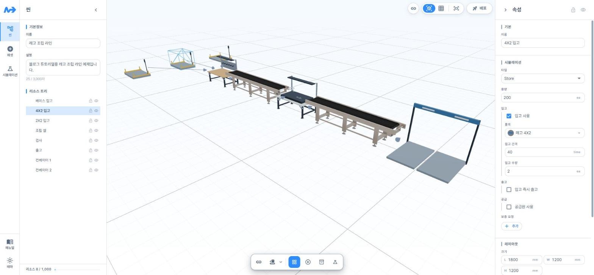Click the fit-to-screen frame icon
This screenshot has height=275, width=594.
coord(456,8)
